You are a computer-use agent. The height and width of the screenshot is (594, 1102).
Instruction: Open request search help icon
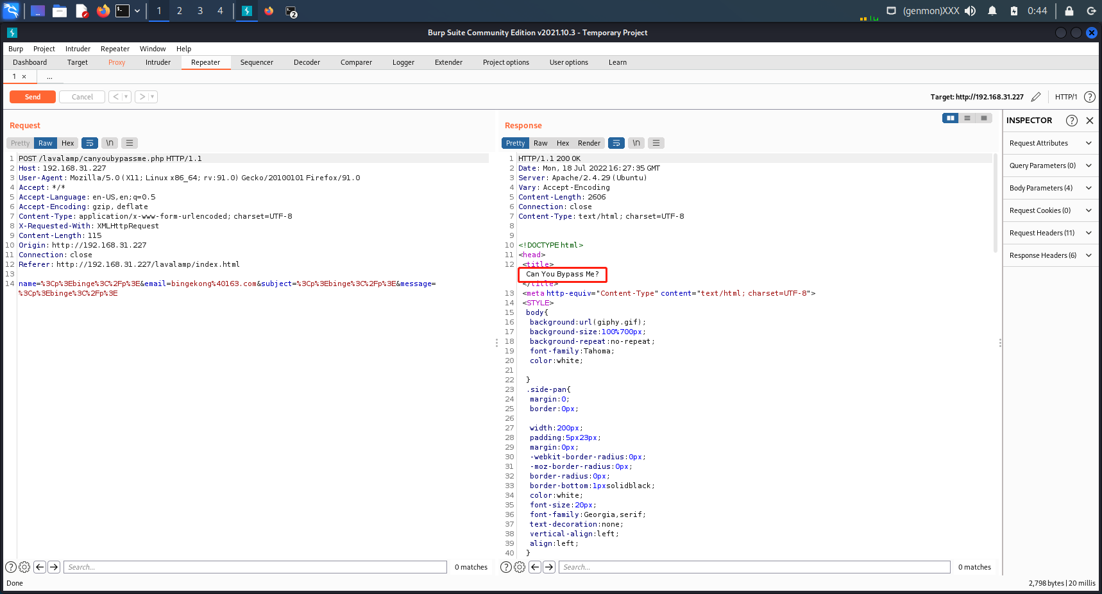[x=11, y=567]
